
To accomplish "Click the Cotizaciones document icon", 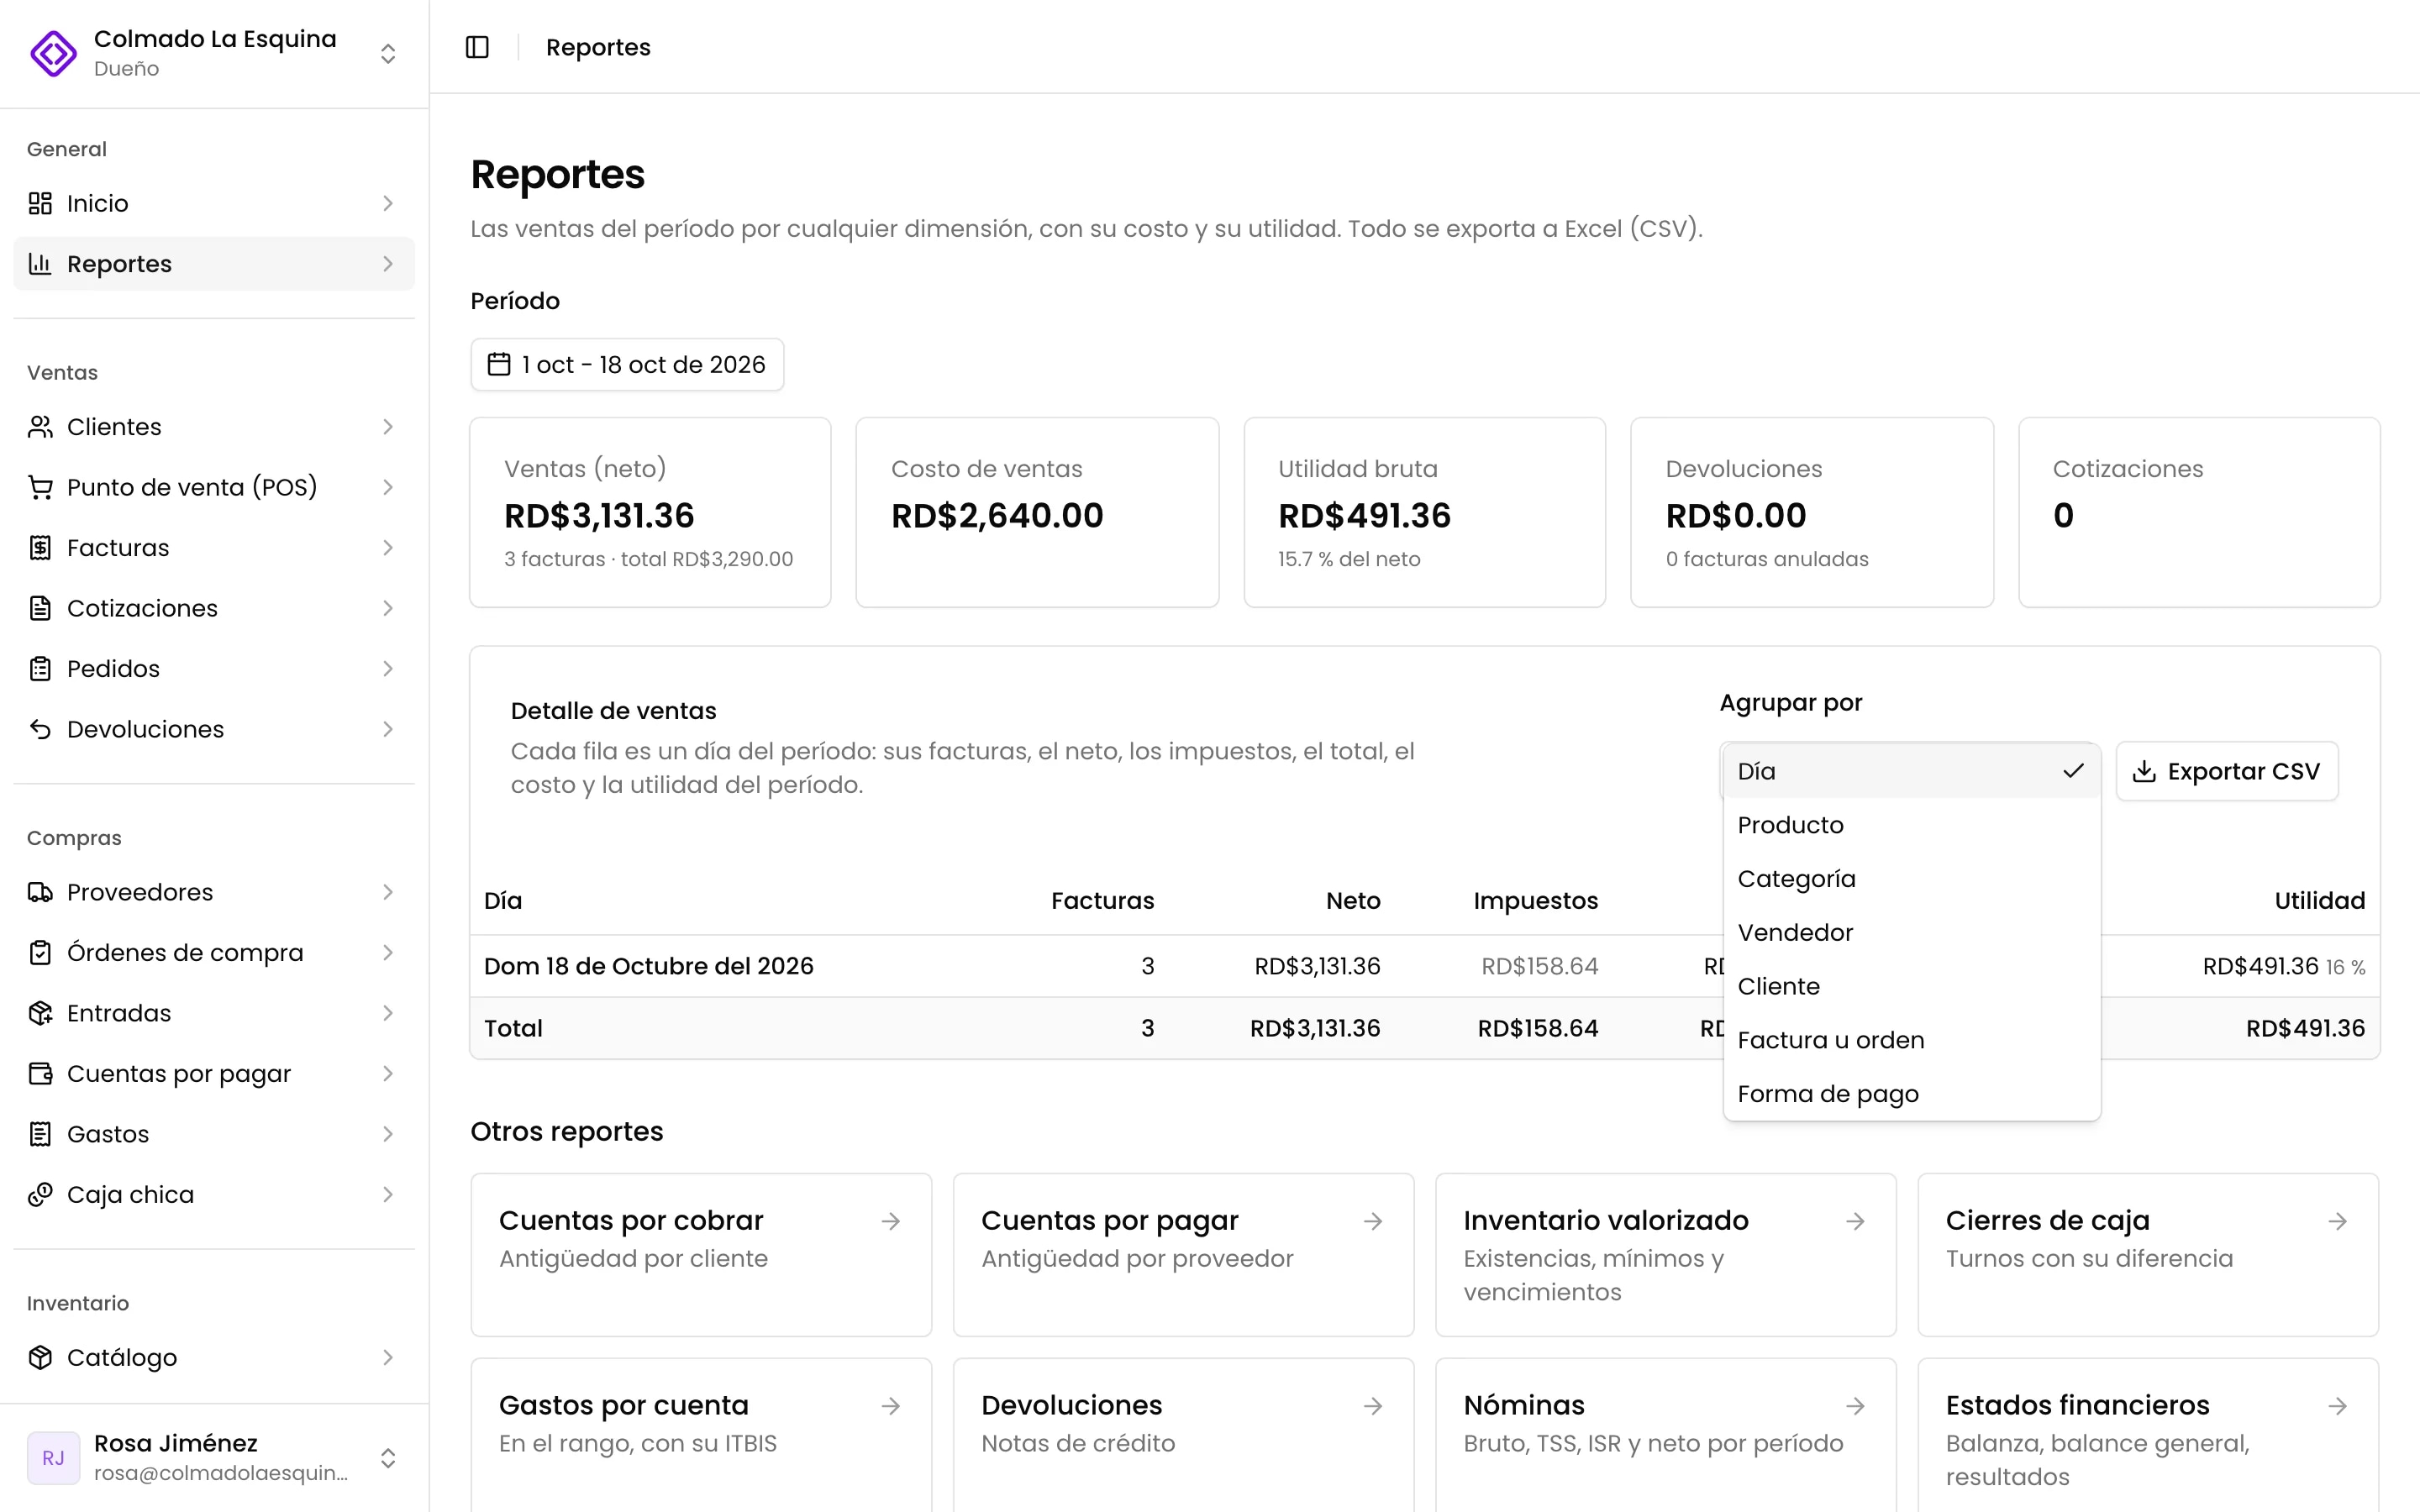I will pos(40,608).
